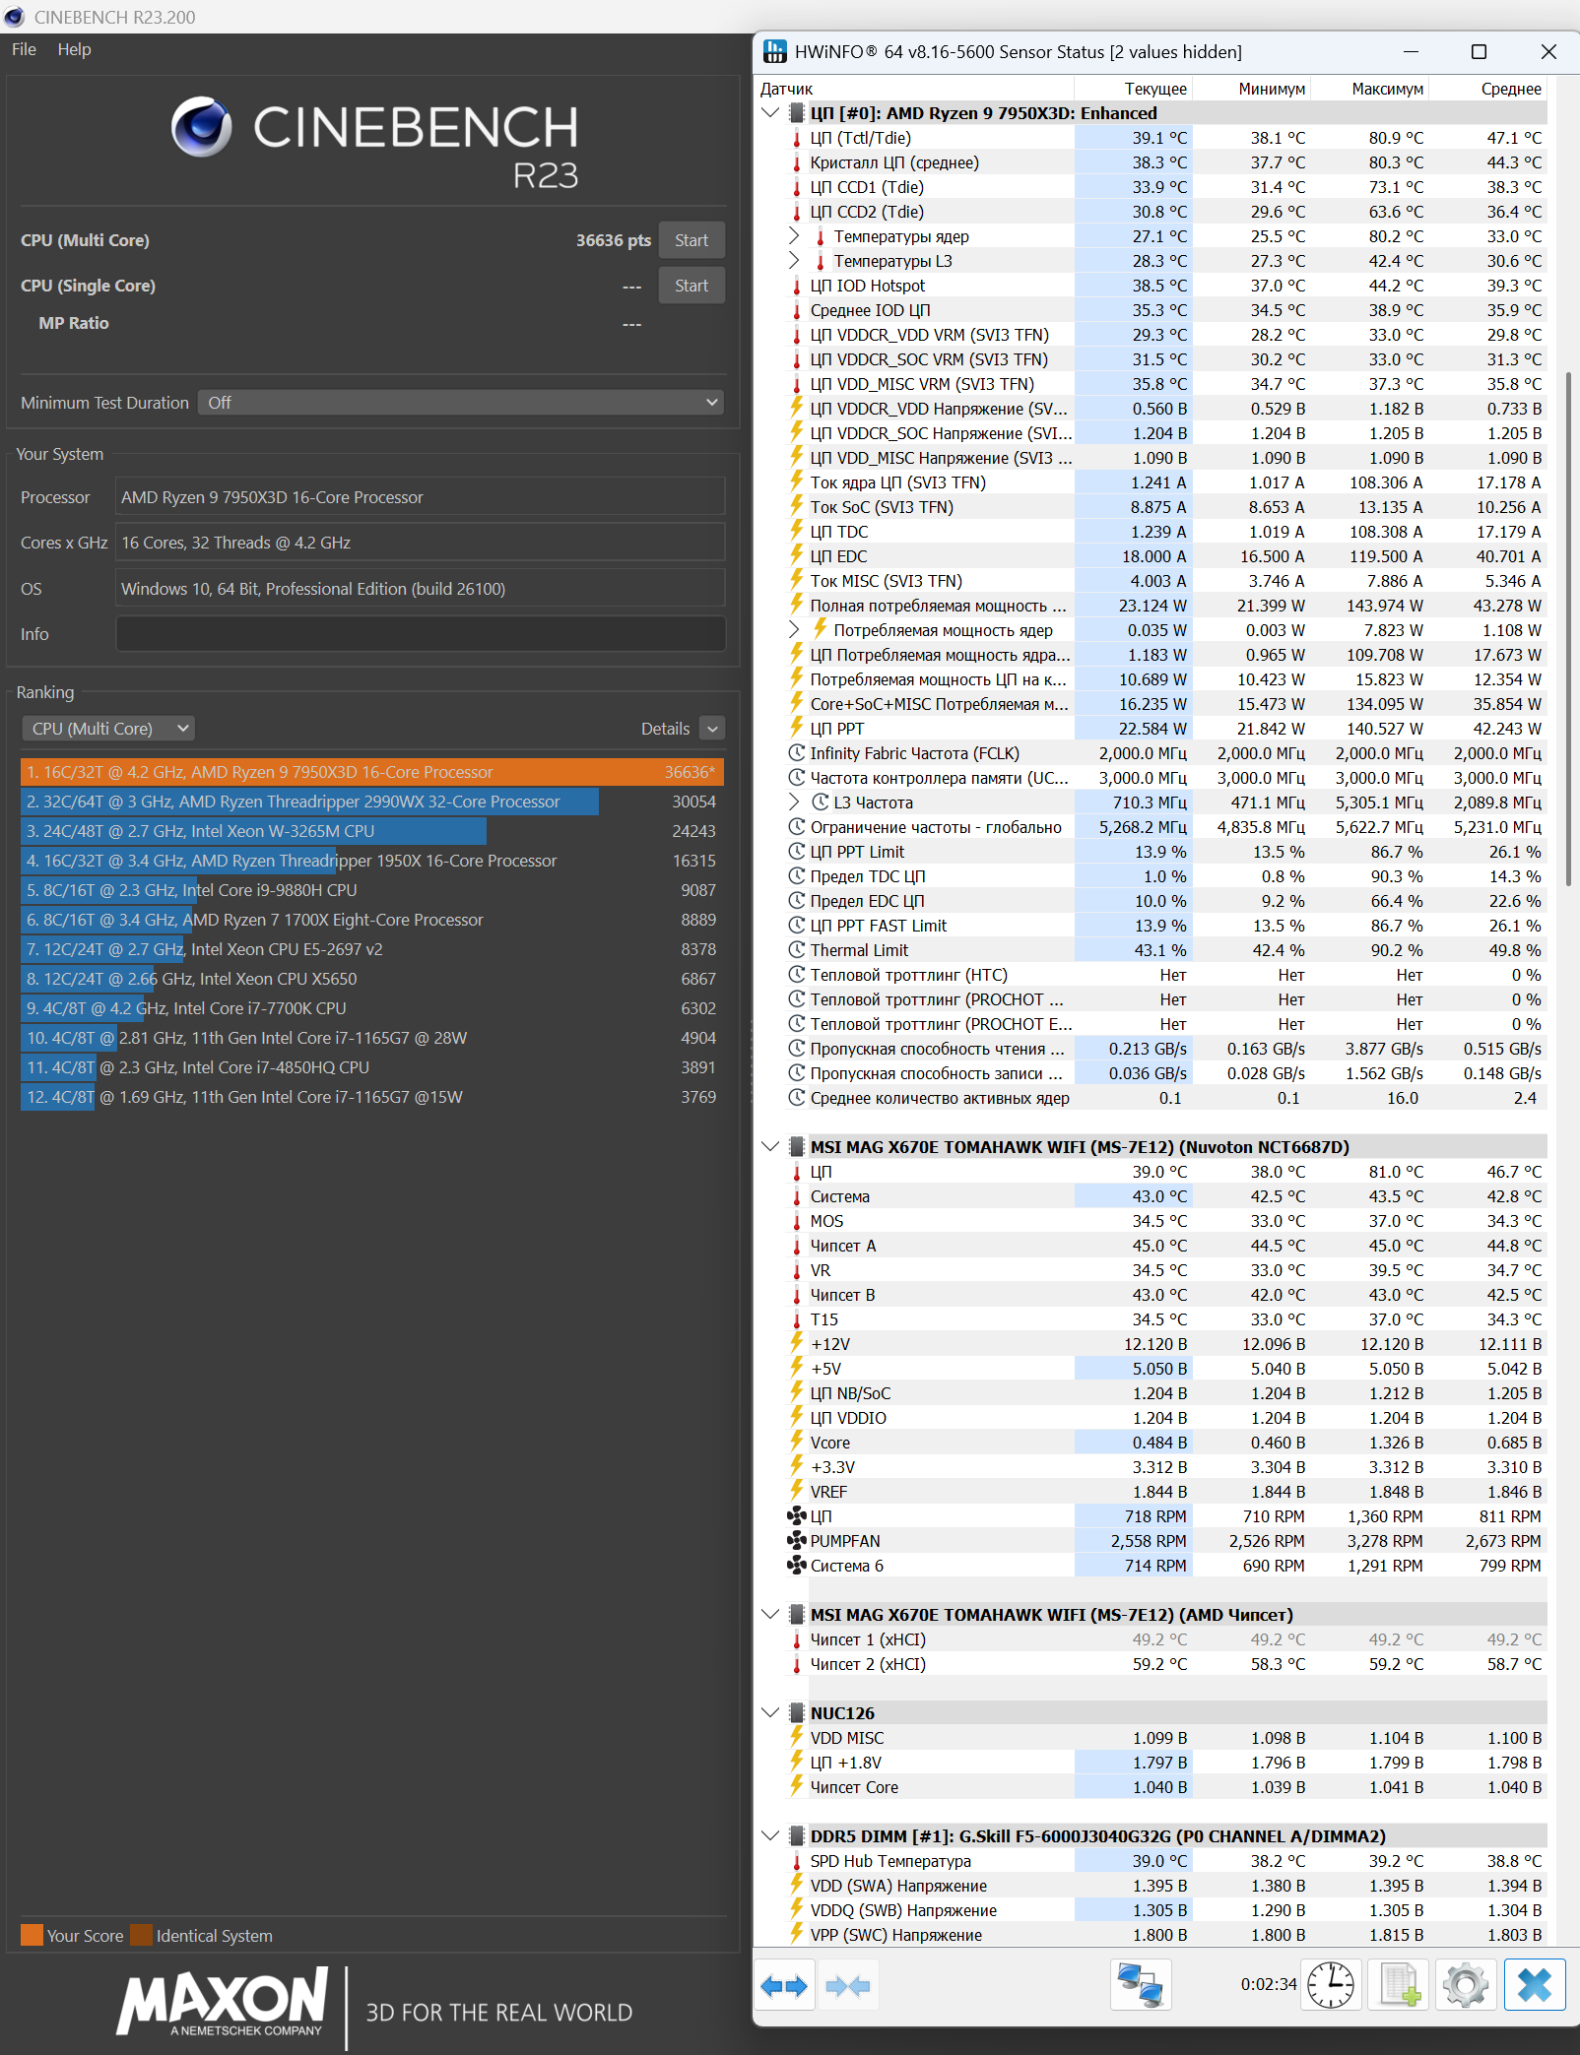Click chip icon of the NUC126 group
This screenshot has width=1580, height=2055.
pos(797,1713)
